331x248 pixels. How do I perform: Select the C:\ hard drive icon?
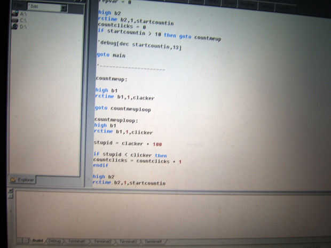[15, 20]
